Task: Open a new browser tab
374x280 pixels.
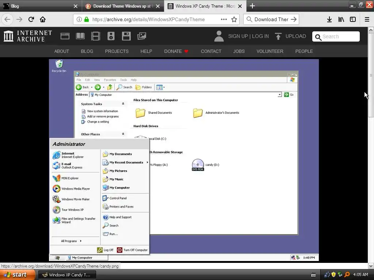Action: (252, 6)
